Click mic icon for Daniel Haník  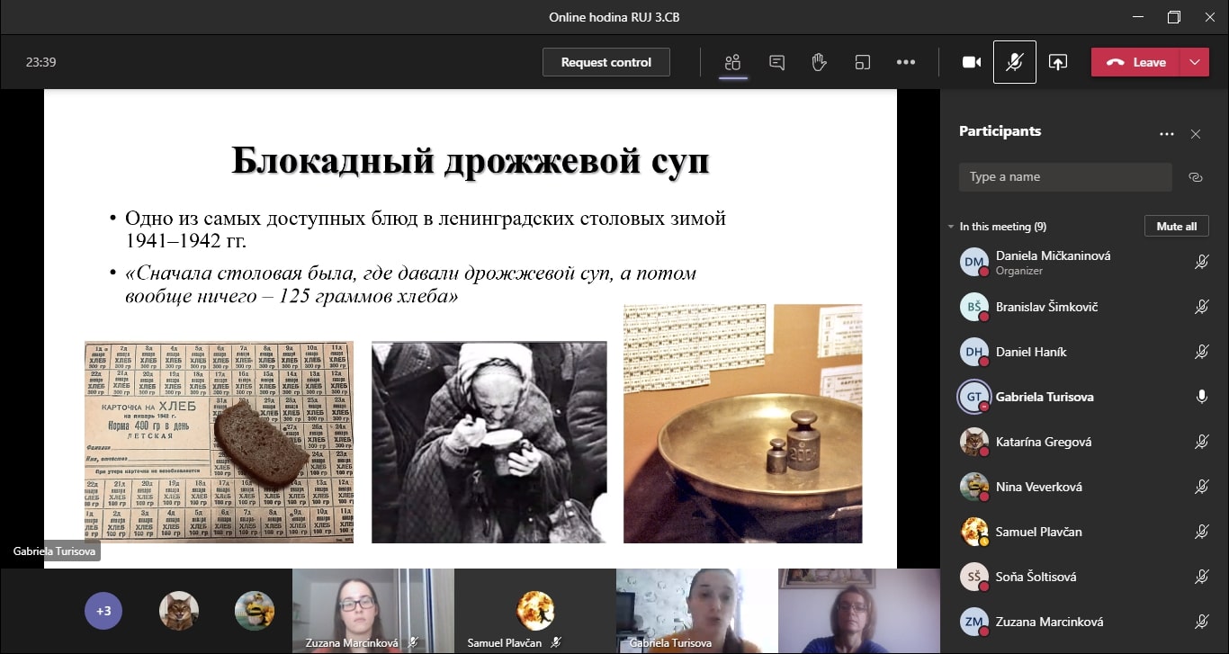tap(1201, 352)
